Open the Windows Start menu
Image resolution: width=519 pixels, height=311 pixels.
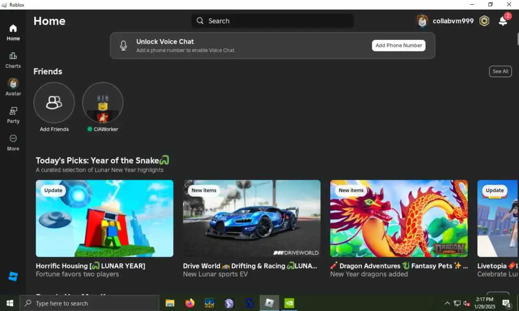[10, 303]
